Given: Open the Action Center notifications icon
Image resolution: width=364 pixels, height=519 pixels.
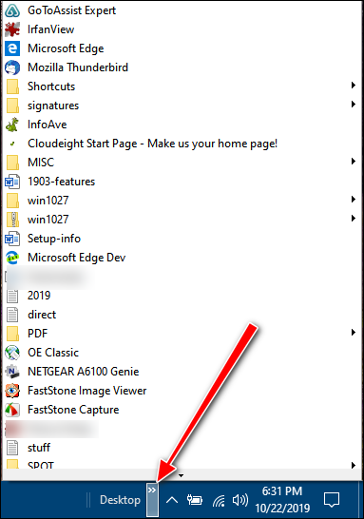Looking at the screenshot, I should point(332,500).
